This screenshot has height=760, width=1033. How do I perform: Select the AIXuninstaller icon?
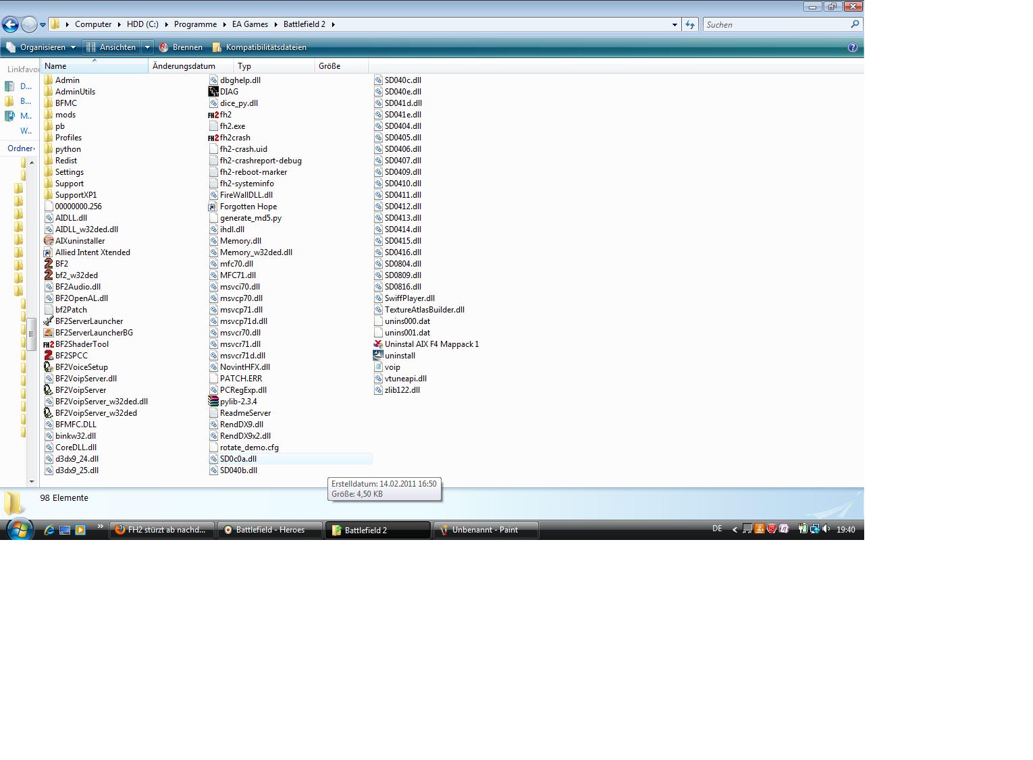[49, 241]
